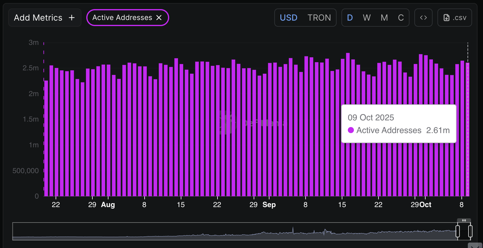Click the plus icon beside Add Metrics
Screen dimensions: 483x248
pos(72,18)
